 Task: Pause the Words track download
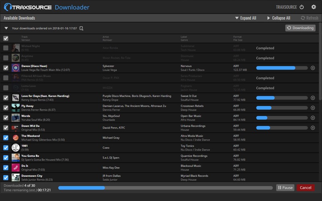313,118
